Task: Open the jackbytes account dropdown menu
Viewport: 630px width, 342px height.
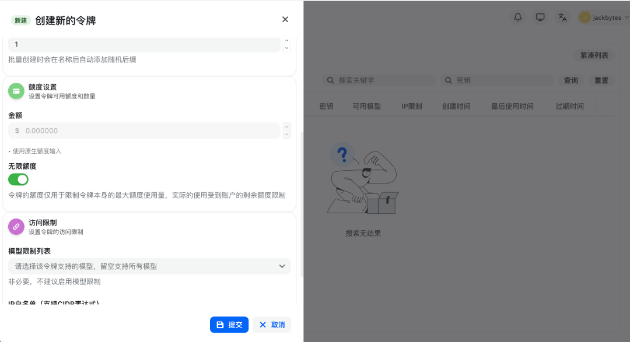Action: click(x=604, y=17)
